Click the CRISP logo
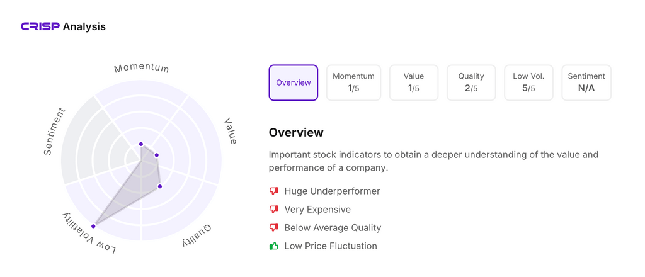Screen dimensions: 645x277 (x=40, y=26)
